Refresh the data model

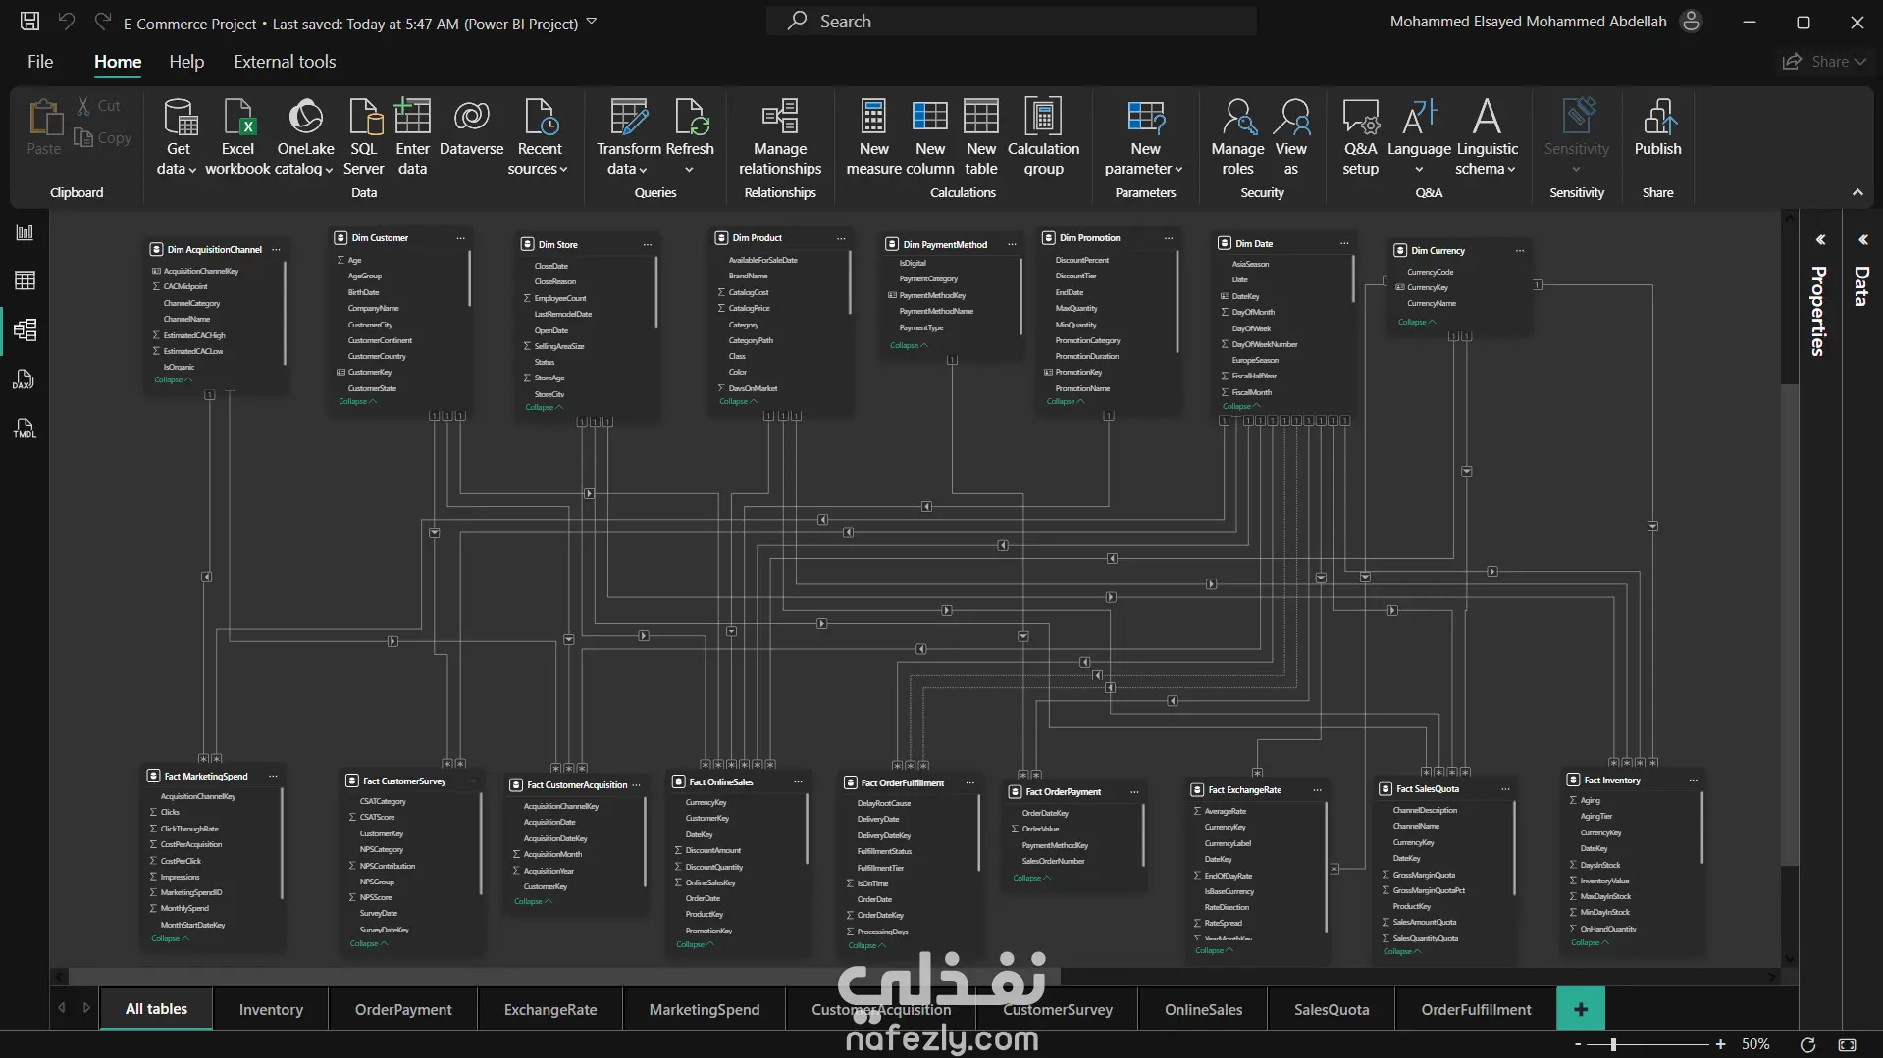click(x=690, y=137)
